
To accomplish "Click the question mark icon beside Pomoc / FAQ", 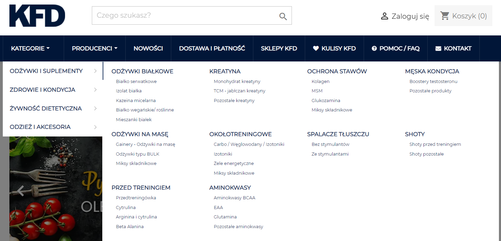I will [x=374, y=49].
